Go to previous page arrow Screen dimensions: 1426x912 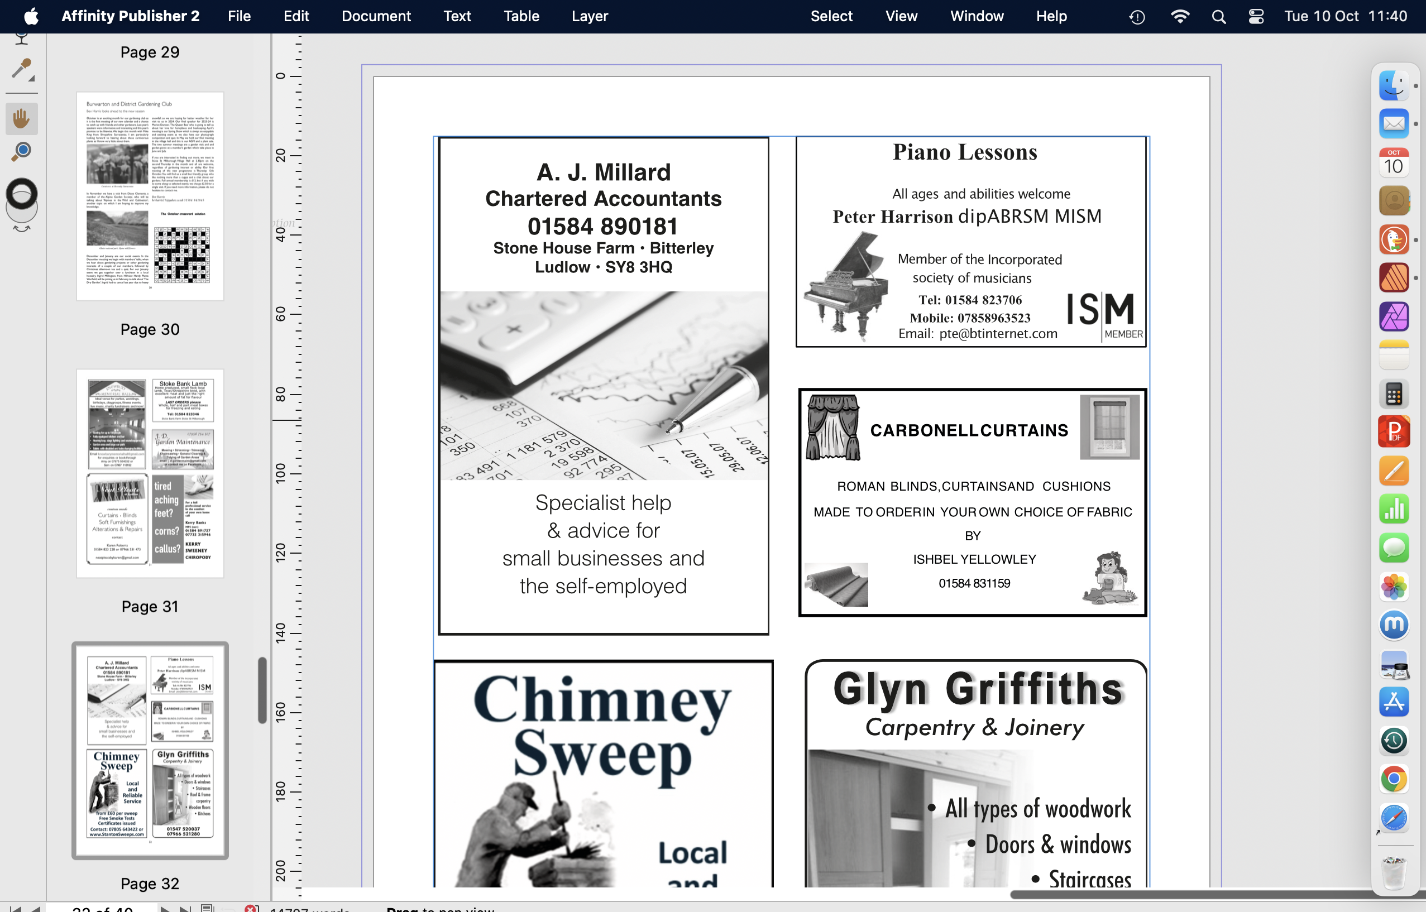click(x=36, y=909)
